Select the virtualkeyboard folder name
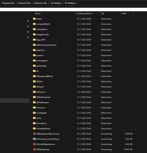Screen dimensions: 147x153 [43, 129]
